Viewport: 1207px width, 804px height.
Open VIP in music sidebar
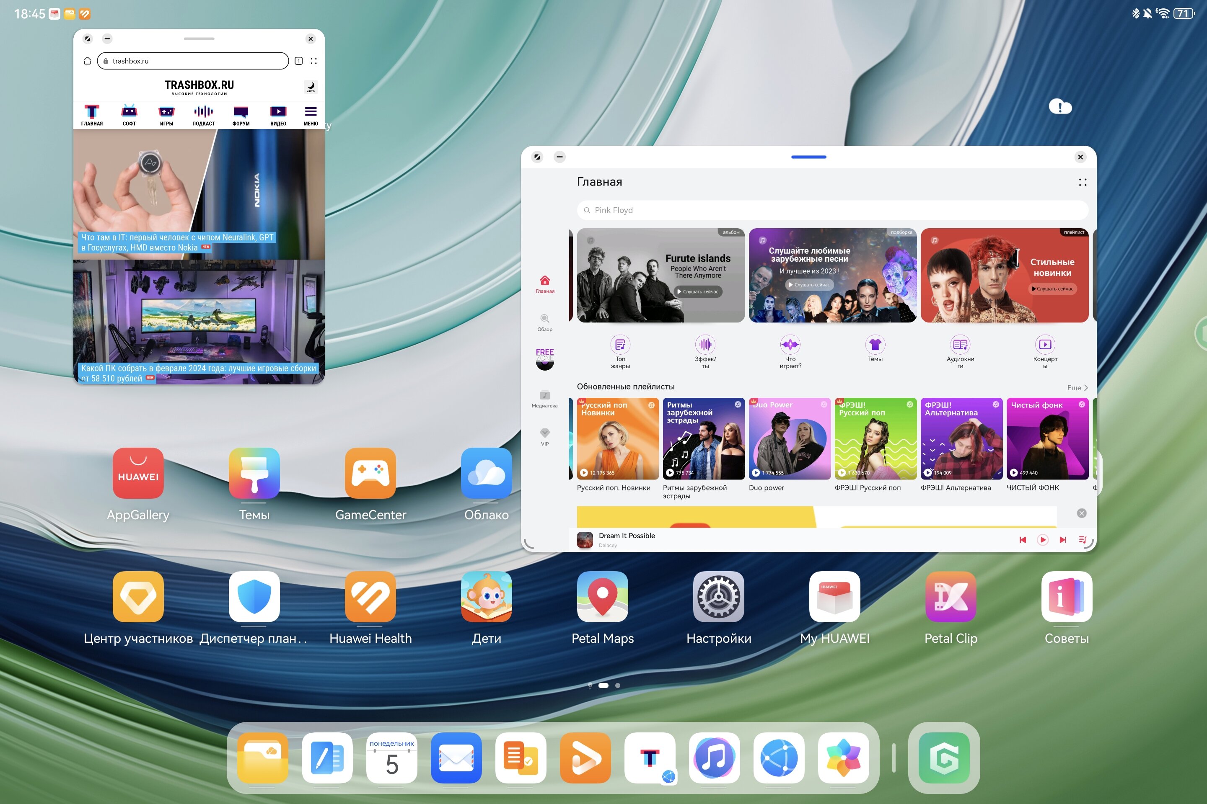click(544, 437)
